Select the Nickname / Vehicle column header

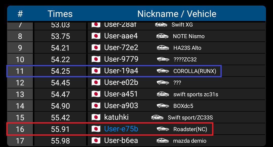(177, 14)
